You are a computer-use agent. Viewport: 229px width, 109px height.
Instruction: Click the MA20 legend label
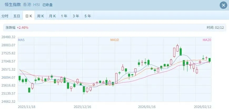click(207, 40)
